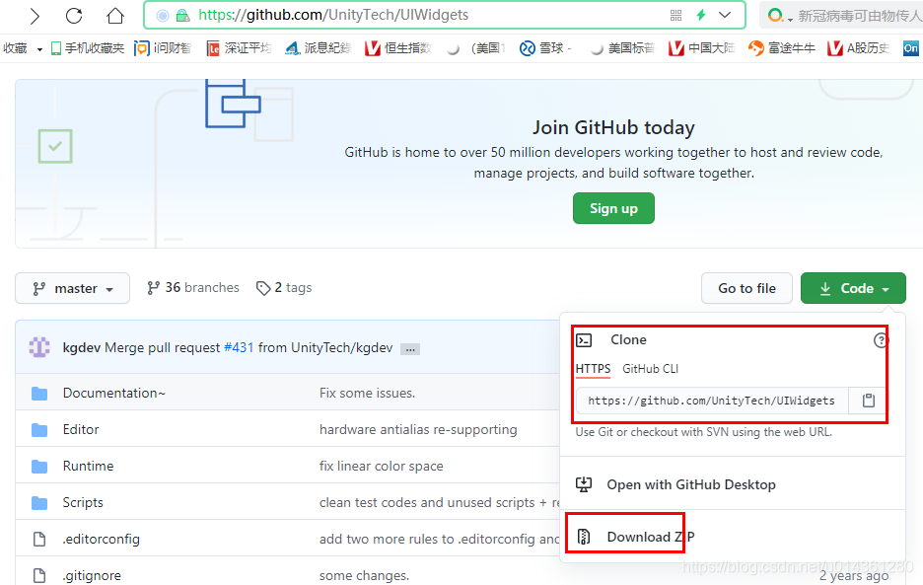Image resolution: width=923 pixels, height=585 pixels.
Task: Choose Download ZIP option
Action: (651, 538)
